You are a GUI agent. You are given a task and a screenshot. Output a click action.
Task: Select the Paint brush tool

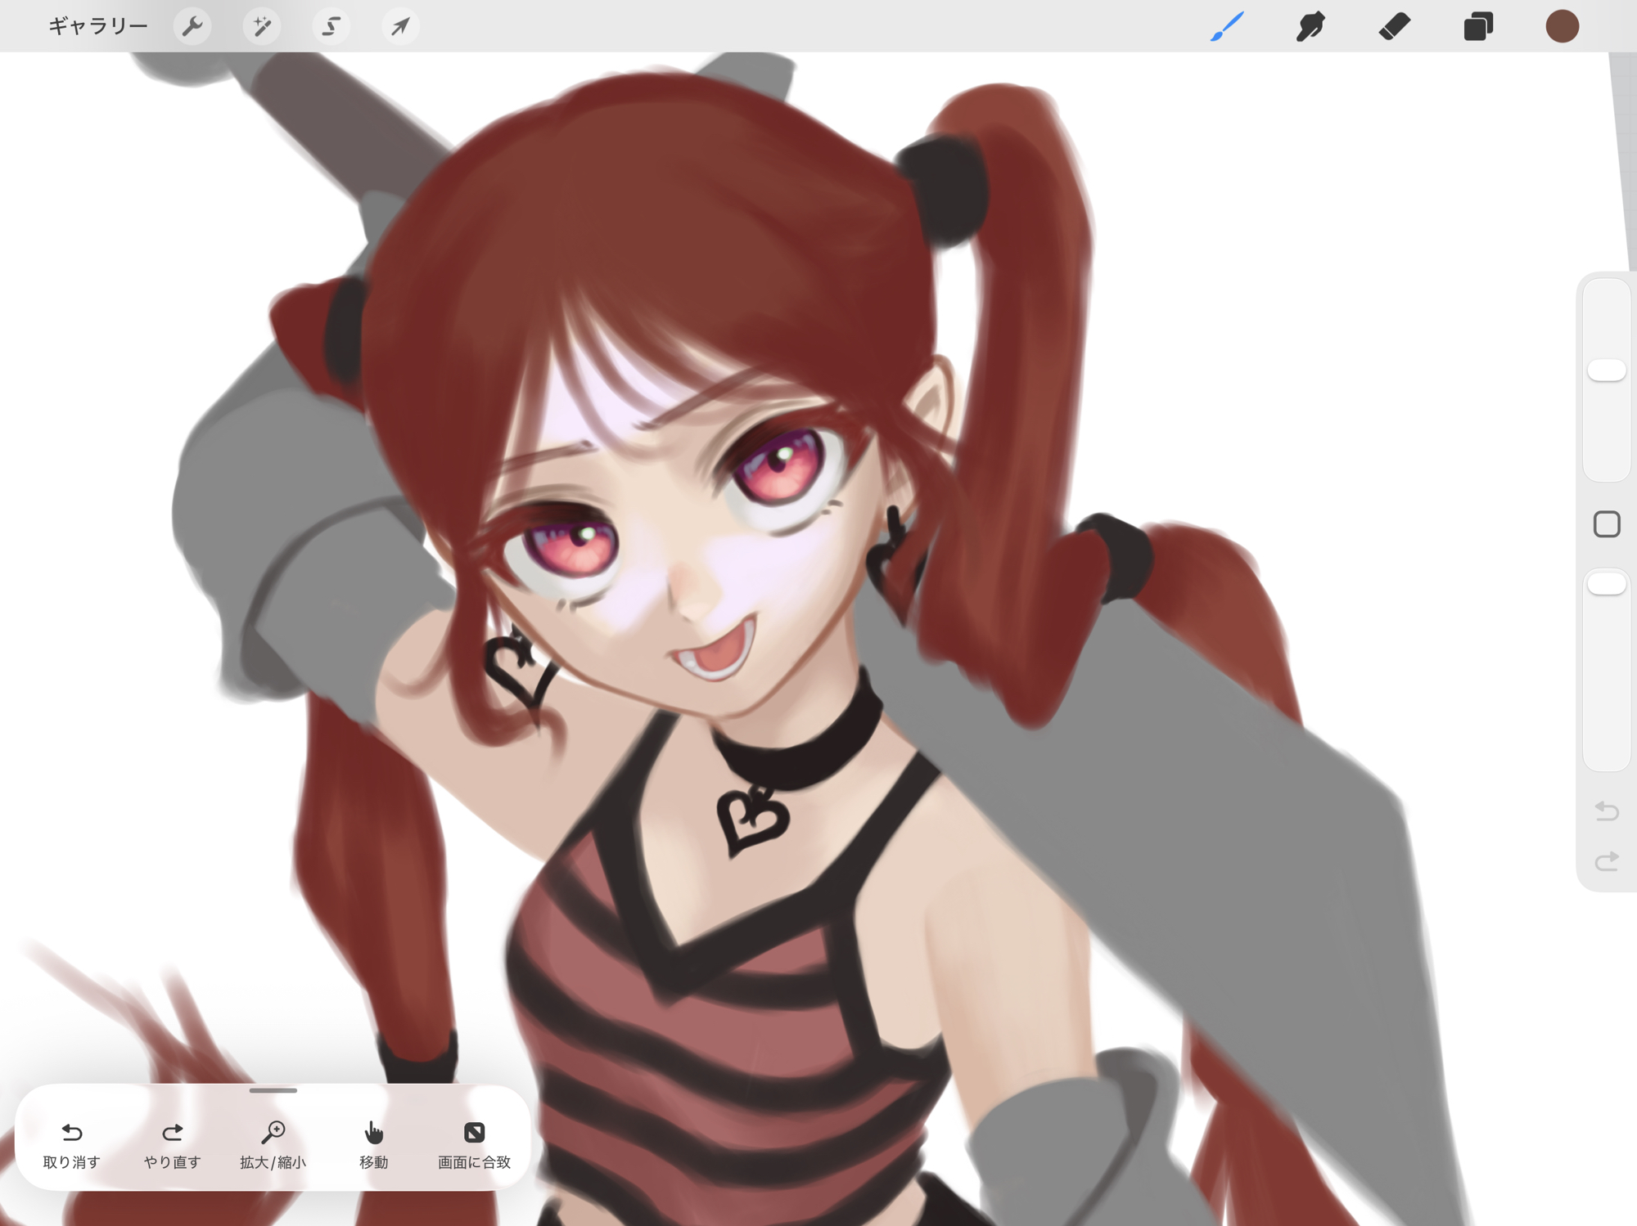tap(1227, 26)
